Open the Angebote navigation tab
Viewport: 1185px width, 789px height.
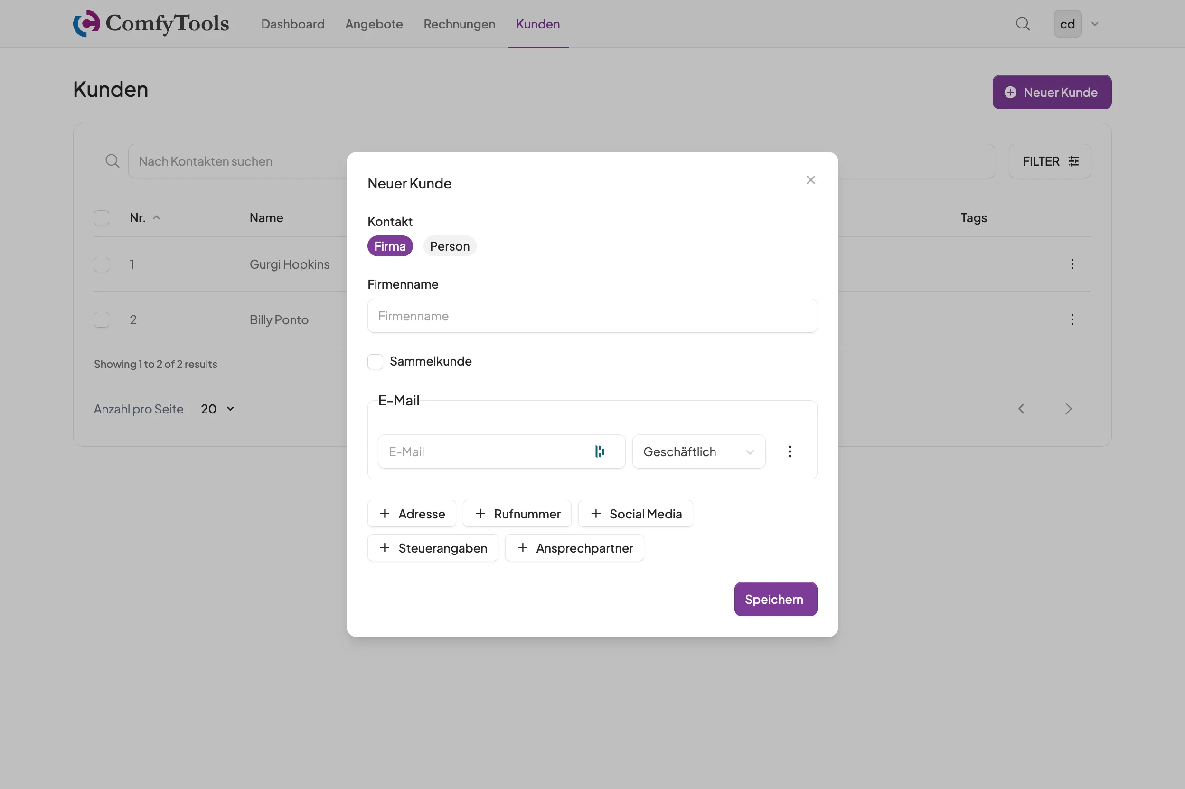[x=373, y=24]
